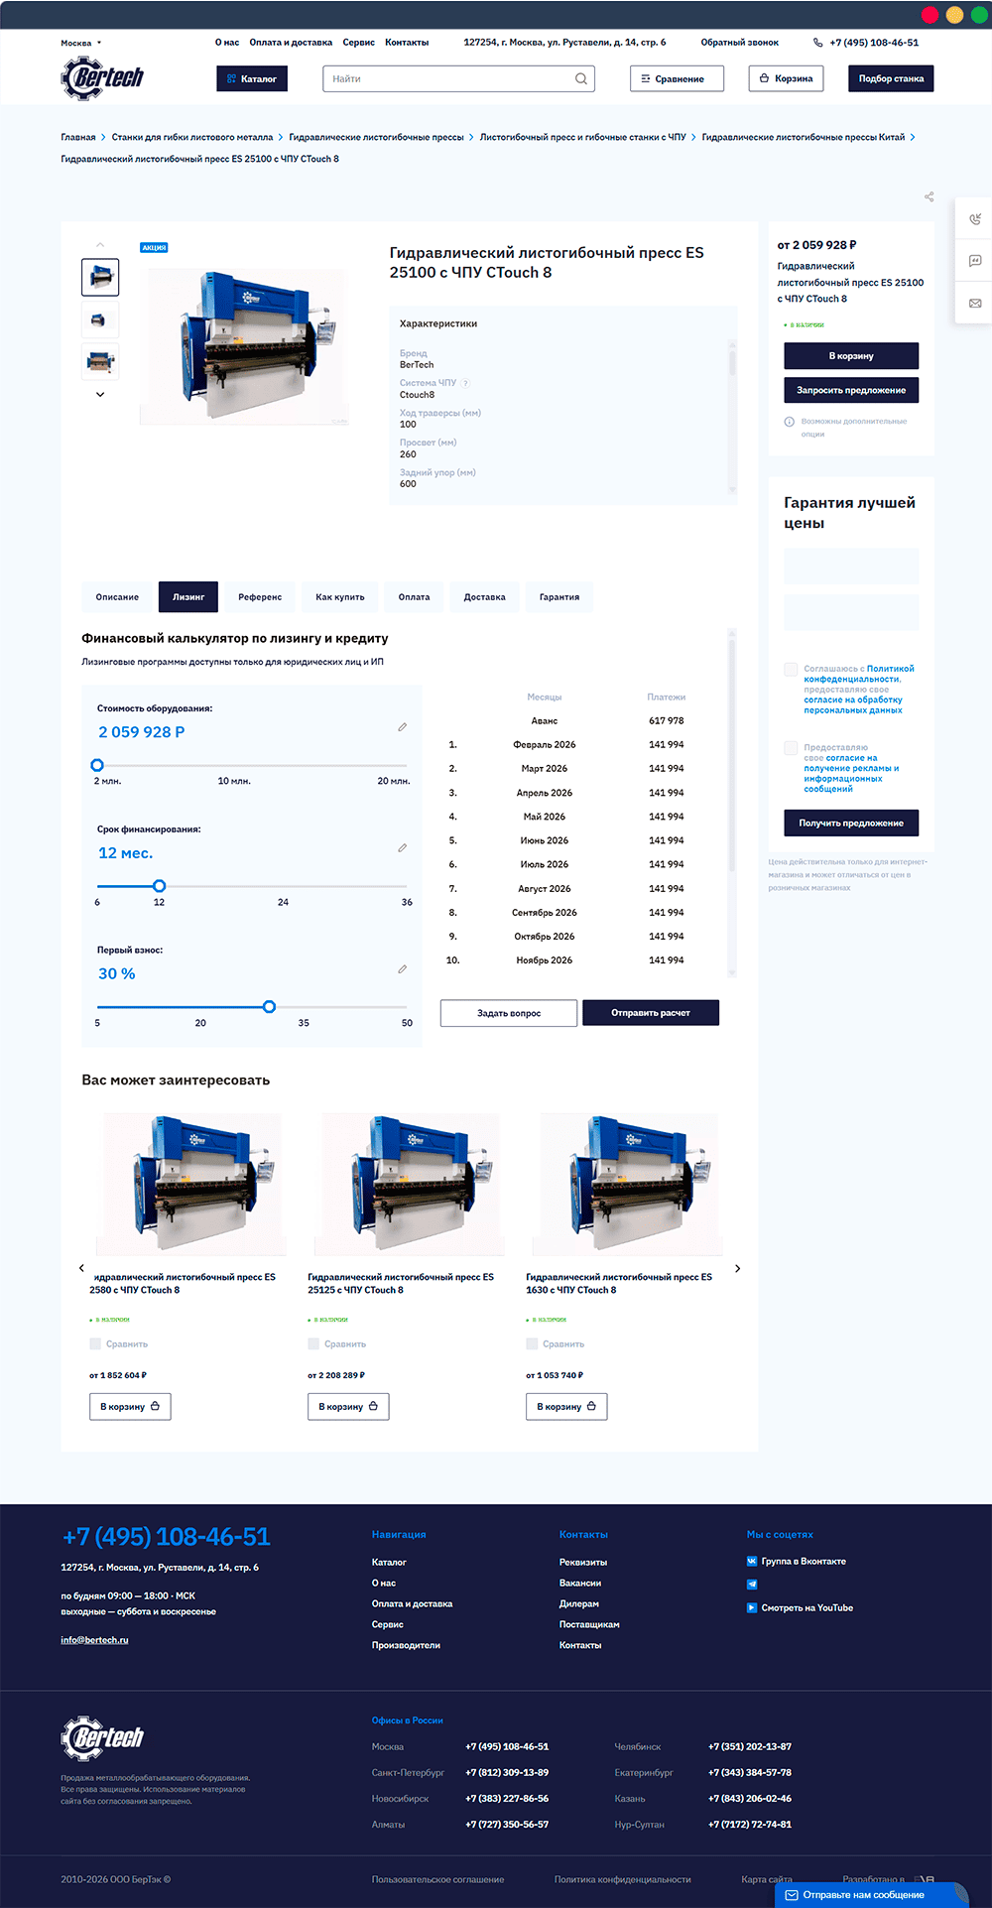This screenshot has width=992, height=1908.
Task: Open the Доставка tab
Action: 485,596
